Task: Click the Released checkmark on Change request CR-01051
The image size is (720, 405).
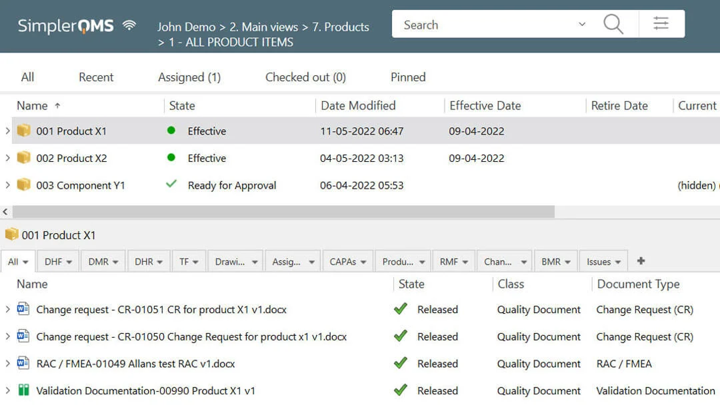Action: coord(400,309)
